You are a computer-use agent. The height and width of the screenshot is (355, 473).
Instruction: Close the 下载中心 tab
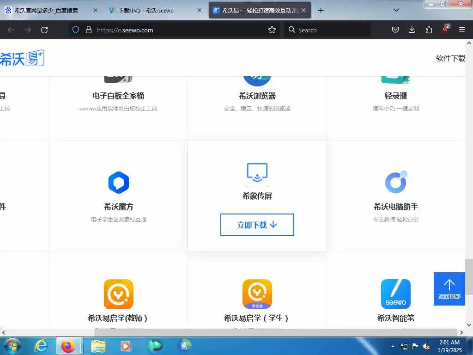pyautogui.click(x=200, y=10)
